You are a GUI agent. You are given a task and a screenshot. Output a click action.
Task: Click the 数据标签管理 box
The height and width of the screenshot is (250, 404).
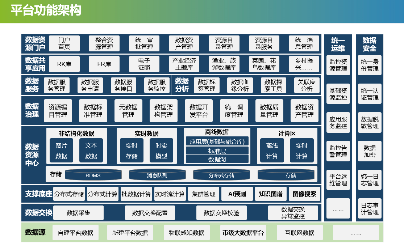pos(207,85)
